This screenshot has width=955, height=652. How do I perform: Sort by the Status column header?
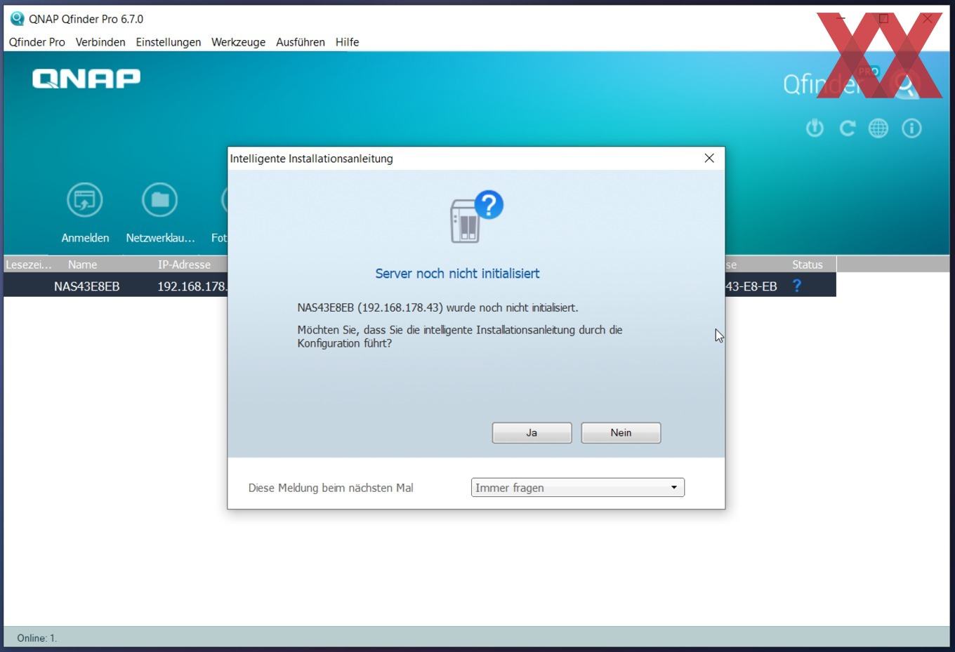pyautogui.click(x=808, y=265)
